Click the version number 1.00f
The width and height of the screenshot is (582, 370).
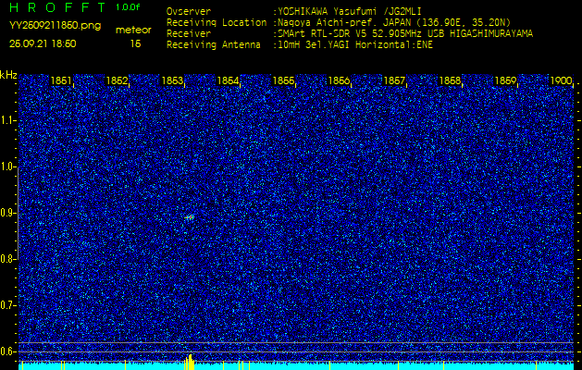[x=128, y=7]
